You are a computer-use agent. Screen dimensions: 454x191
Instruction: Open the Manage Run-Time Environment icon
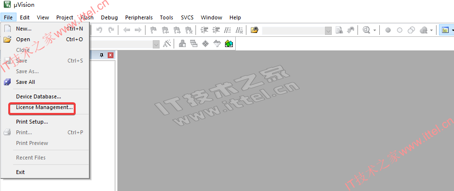pyautogui.click(x=205, y=44)
